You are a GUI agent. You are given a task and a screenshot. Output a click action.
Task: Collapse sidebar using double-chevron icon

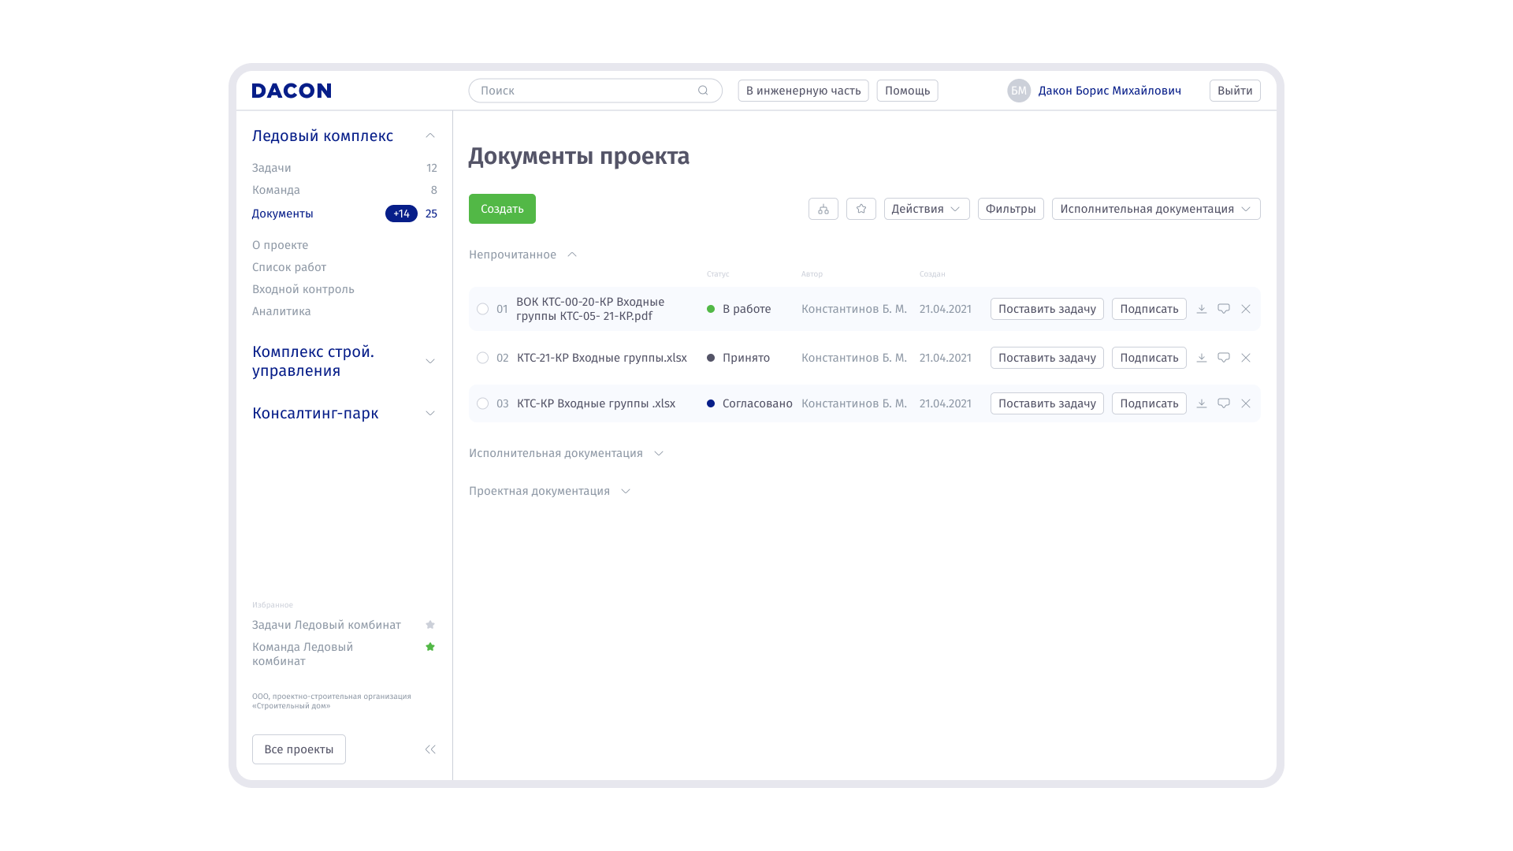point(429,749)
